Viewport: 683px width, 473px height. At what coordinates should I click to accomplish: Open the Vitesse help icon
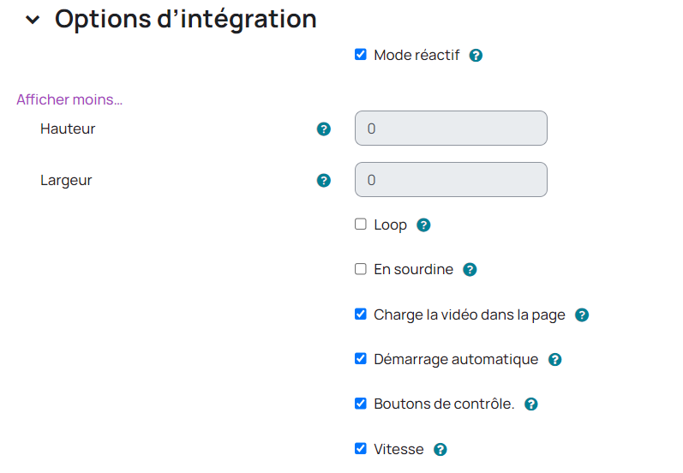pos(440,449)
